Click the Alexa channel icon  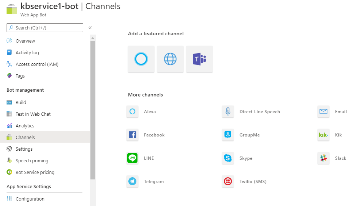(x=132, y=112)
